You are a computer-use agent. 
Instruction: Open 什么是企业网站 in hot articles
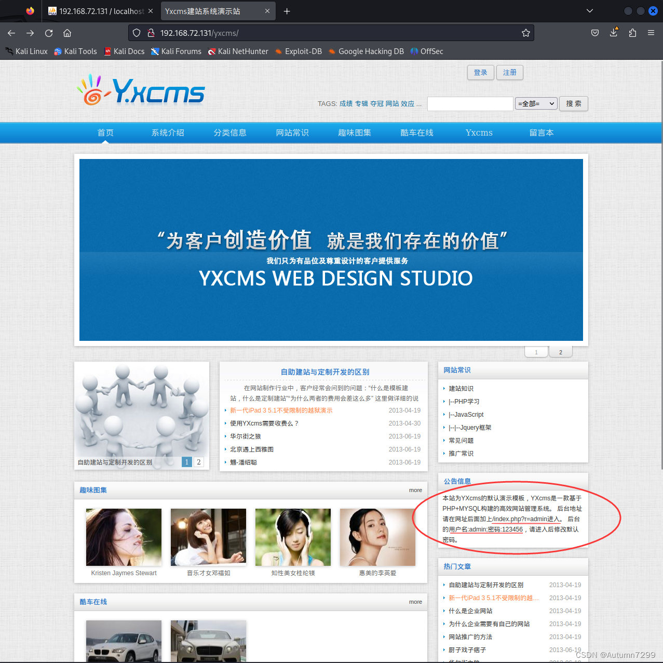[x=470, y=611]
